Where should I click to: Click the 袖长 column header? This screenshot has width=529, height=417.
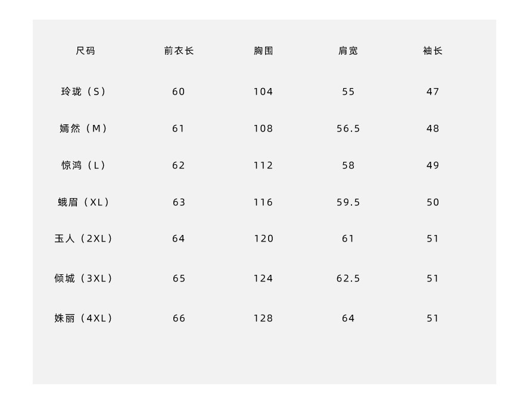click(432, 51)
